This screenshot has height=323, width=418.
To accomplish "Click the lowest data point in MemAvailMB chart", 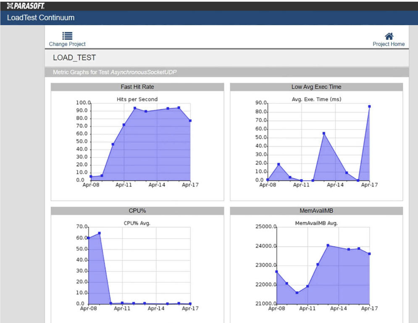I will pyautogui.click(x=297, y=293).
